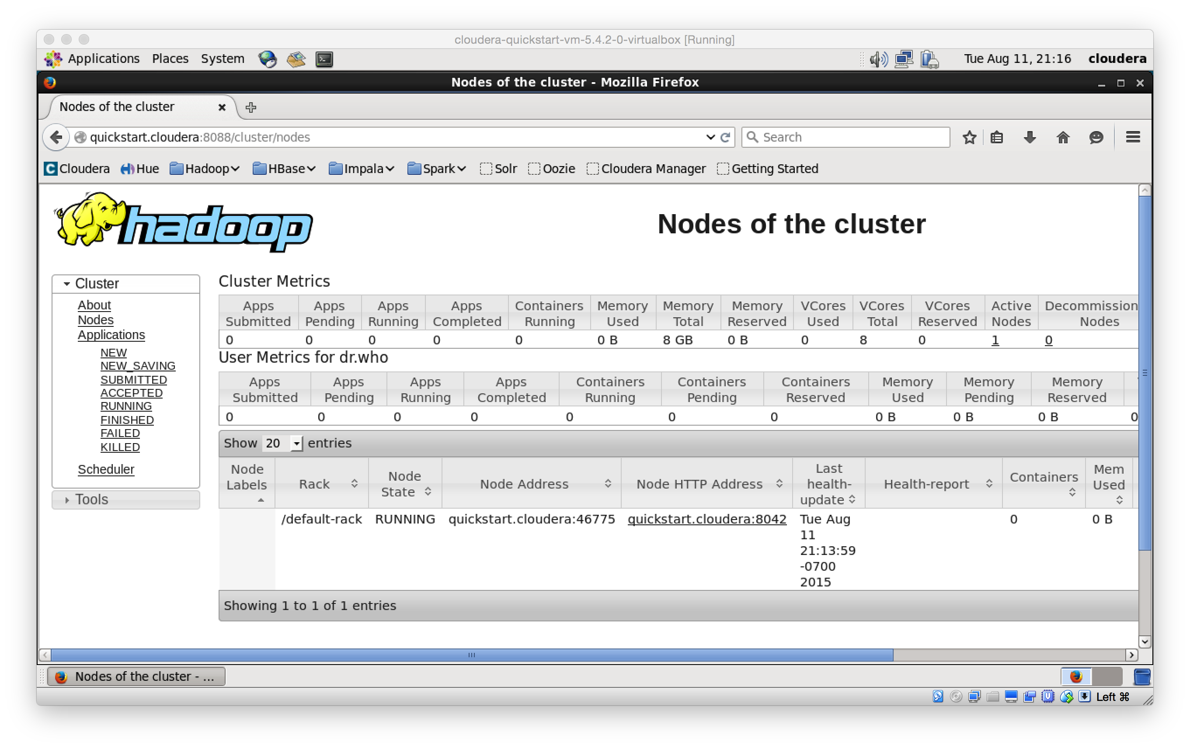Click the Firefox back arrow button
This screenshot has width=1190, height=749.
pos(56,137)
